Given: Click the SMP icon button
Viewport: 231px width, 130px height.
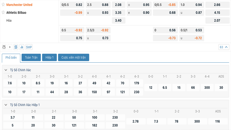Looking at the screenshot, I should point(29,47).
